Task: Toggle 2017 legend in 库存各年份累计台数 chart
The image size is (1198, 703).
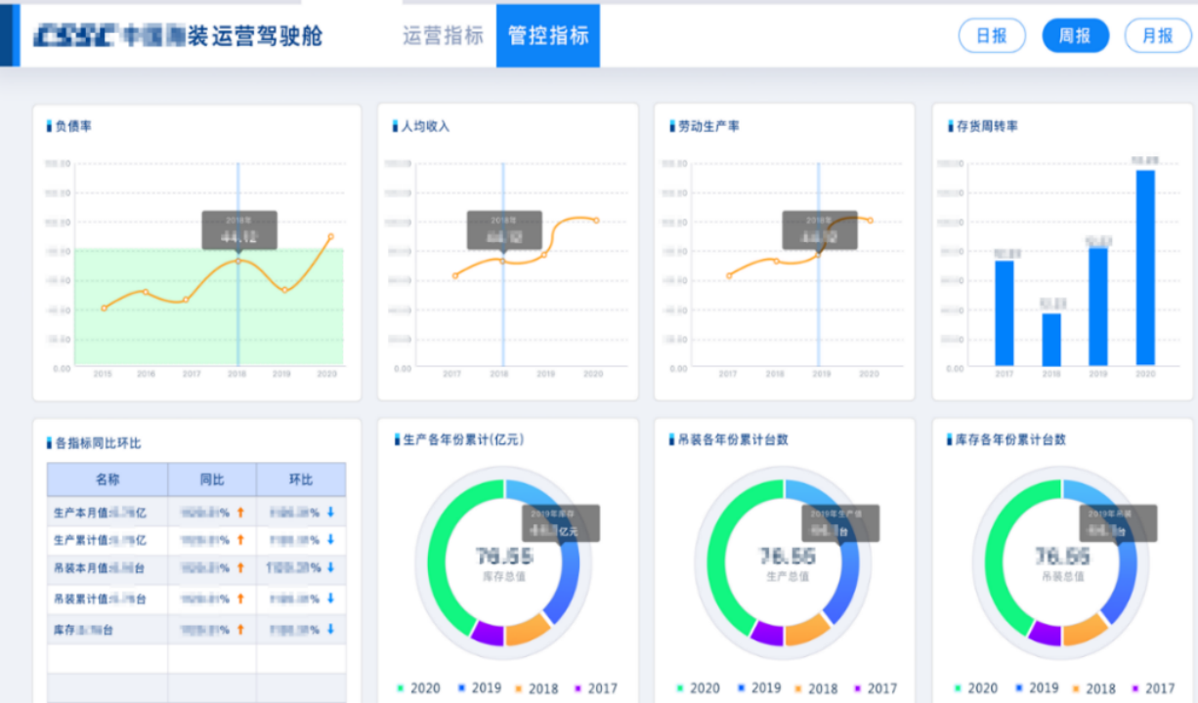Action: click(1151, 688)
